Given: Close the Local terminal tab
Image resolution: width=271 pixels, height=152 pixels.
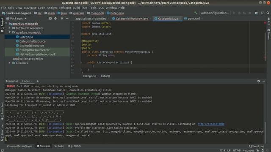Looking at the screenshot, I should click(32, 81).
